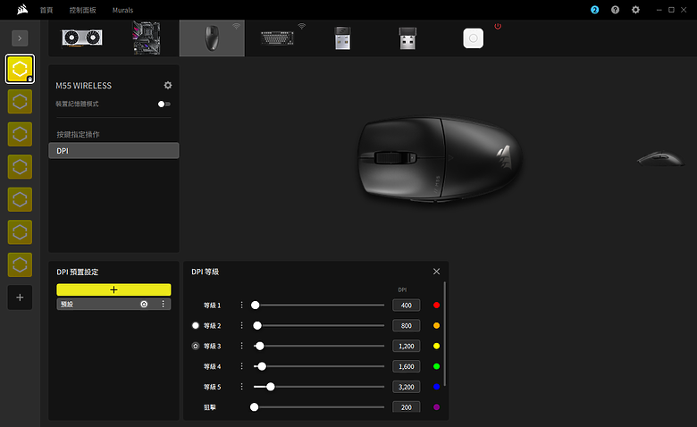Open M55 WIRELESS device settings gear
The height and width of the screenshot is (427, 697).
[x=168, y=85]
